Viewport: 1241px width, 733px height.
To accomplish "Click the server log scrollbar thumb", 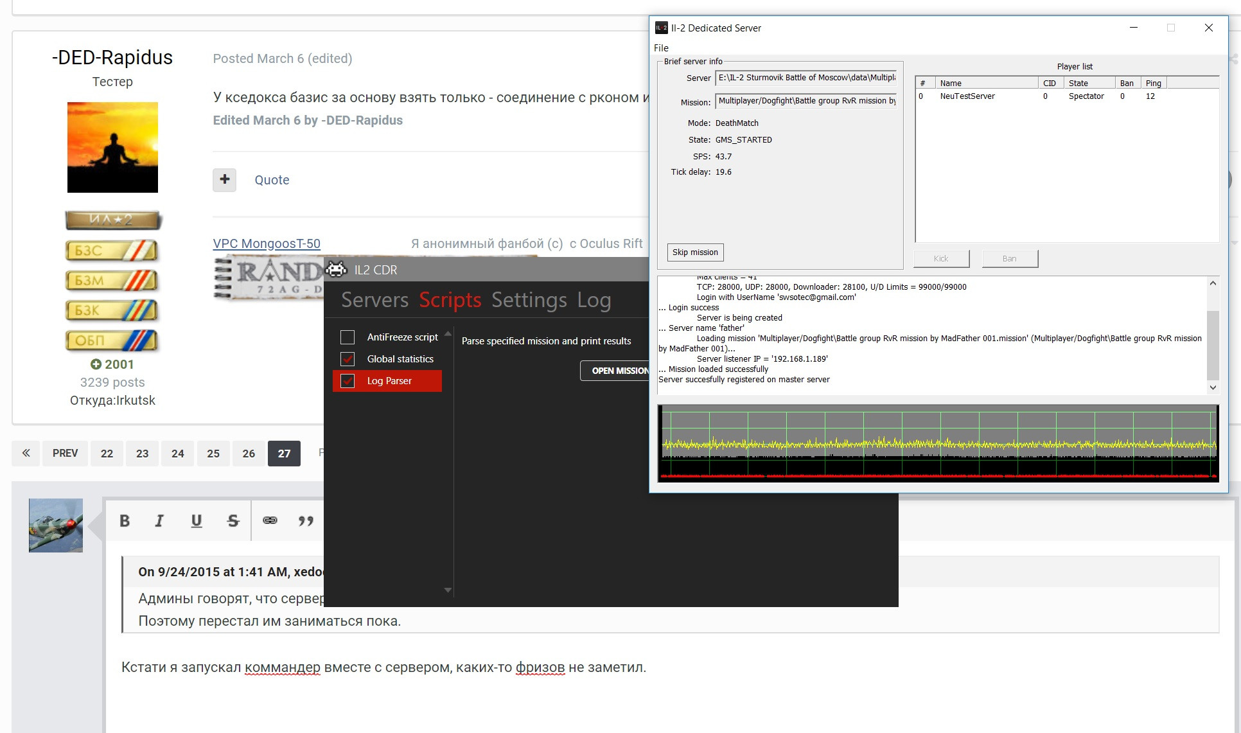I will click(1213, 346).
